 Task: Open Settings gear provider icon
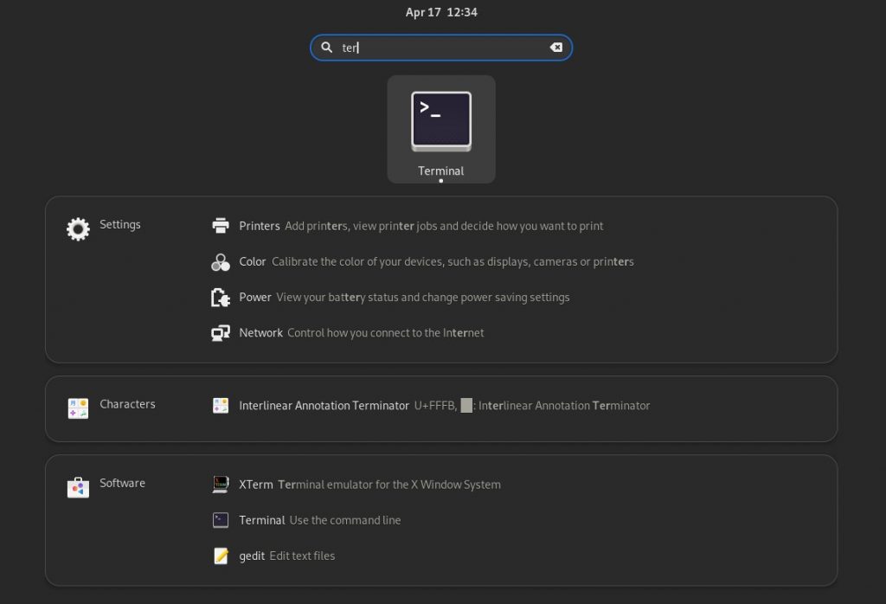[78, 229]
